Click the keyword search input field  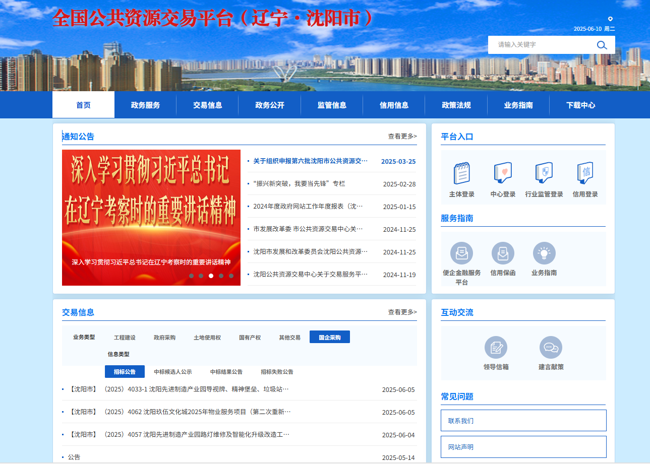pyautogui.click(x=540, y=45)
